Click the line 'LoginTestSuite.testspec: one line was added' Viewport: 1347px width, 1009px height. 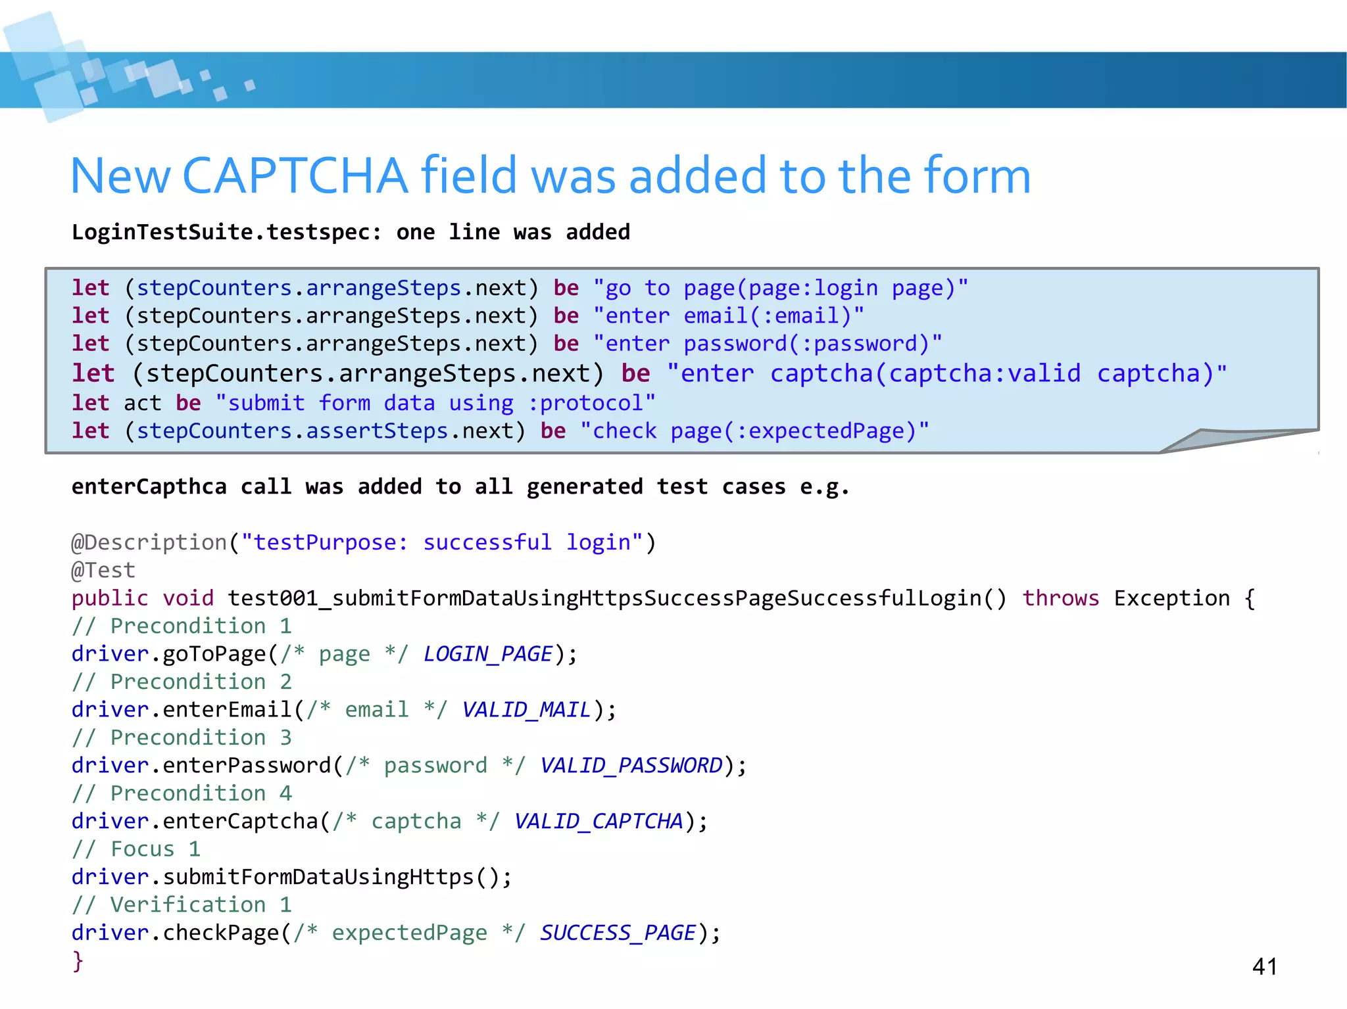click(x=351, y=232)
